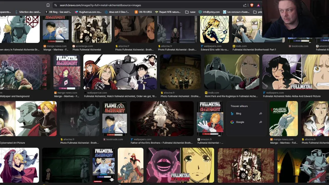Image resolution: width=329 pixels, height=185 pixels.
Task: Open wallpapercat group cast thumbnail
Action: [x=120, y=72]
